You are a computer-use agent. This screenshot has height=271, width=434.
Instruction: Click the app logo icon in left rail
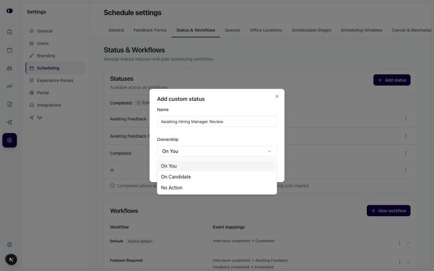[x=10, y=11]
